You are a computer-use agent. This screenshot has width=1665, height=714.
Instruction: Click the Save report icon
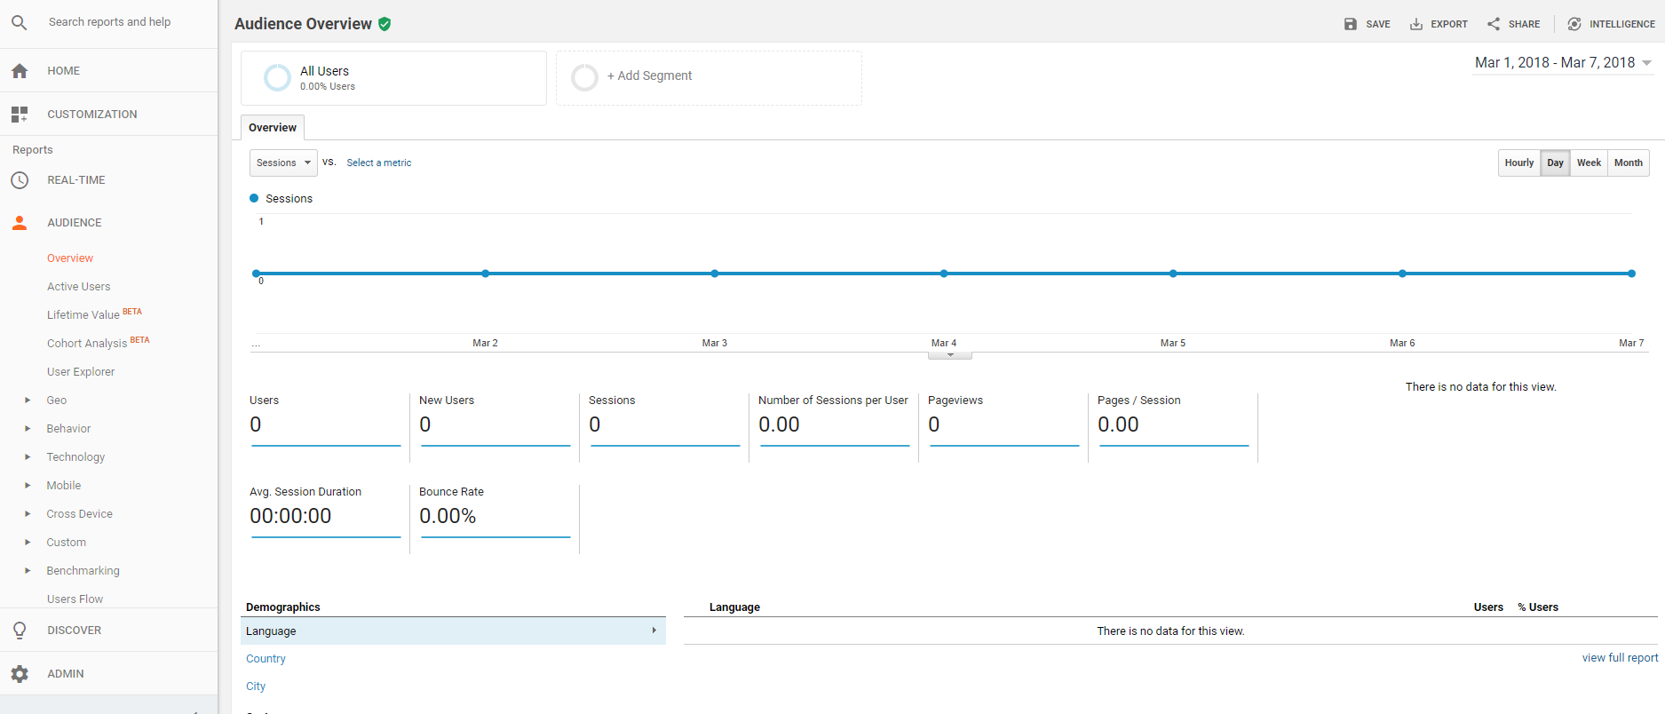pos(1350,24)
